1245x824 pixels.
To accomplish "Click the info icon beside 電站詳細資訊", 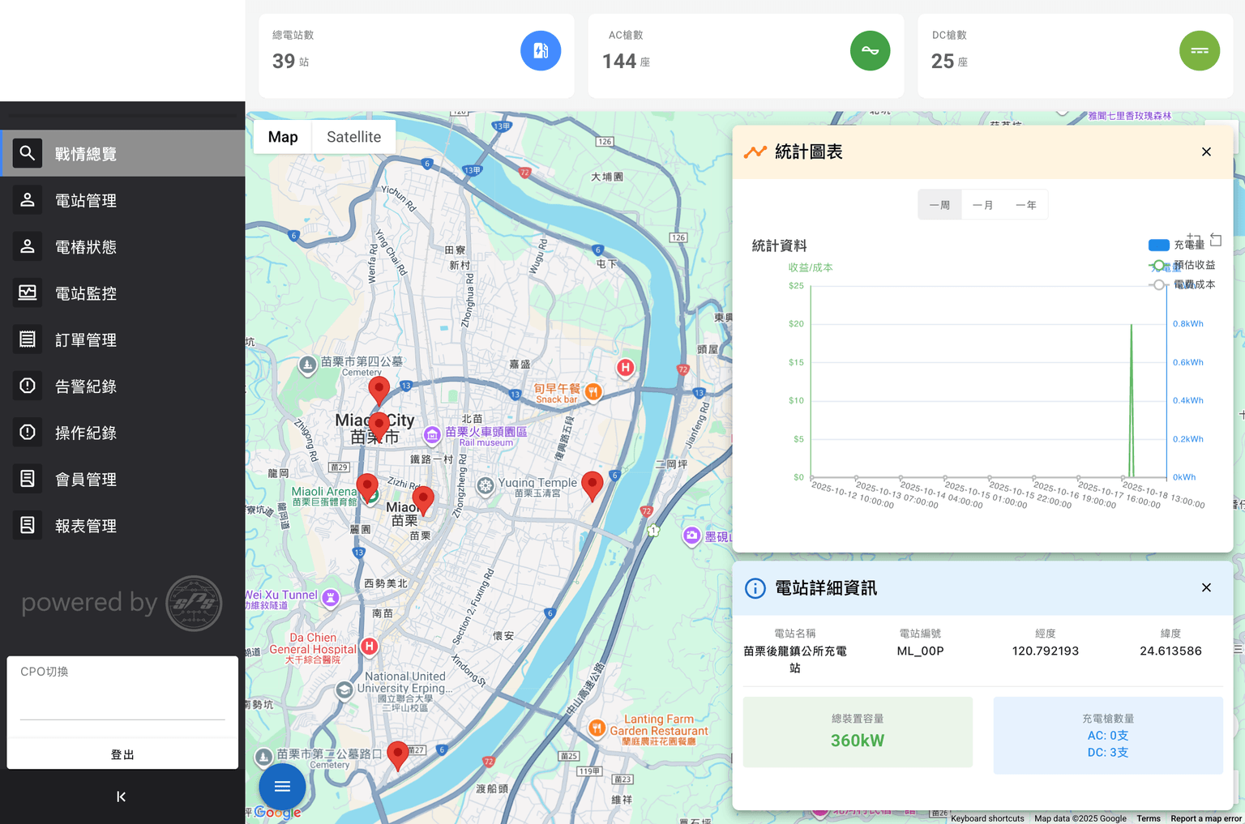I will pos(755,588).
